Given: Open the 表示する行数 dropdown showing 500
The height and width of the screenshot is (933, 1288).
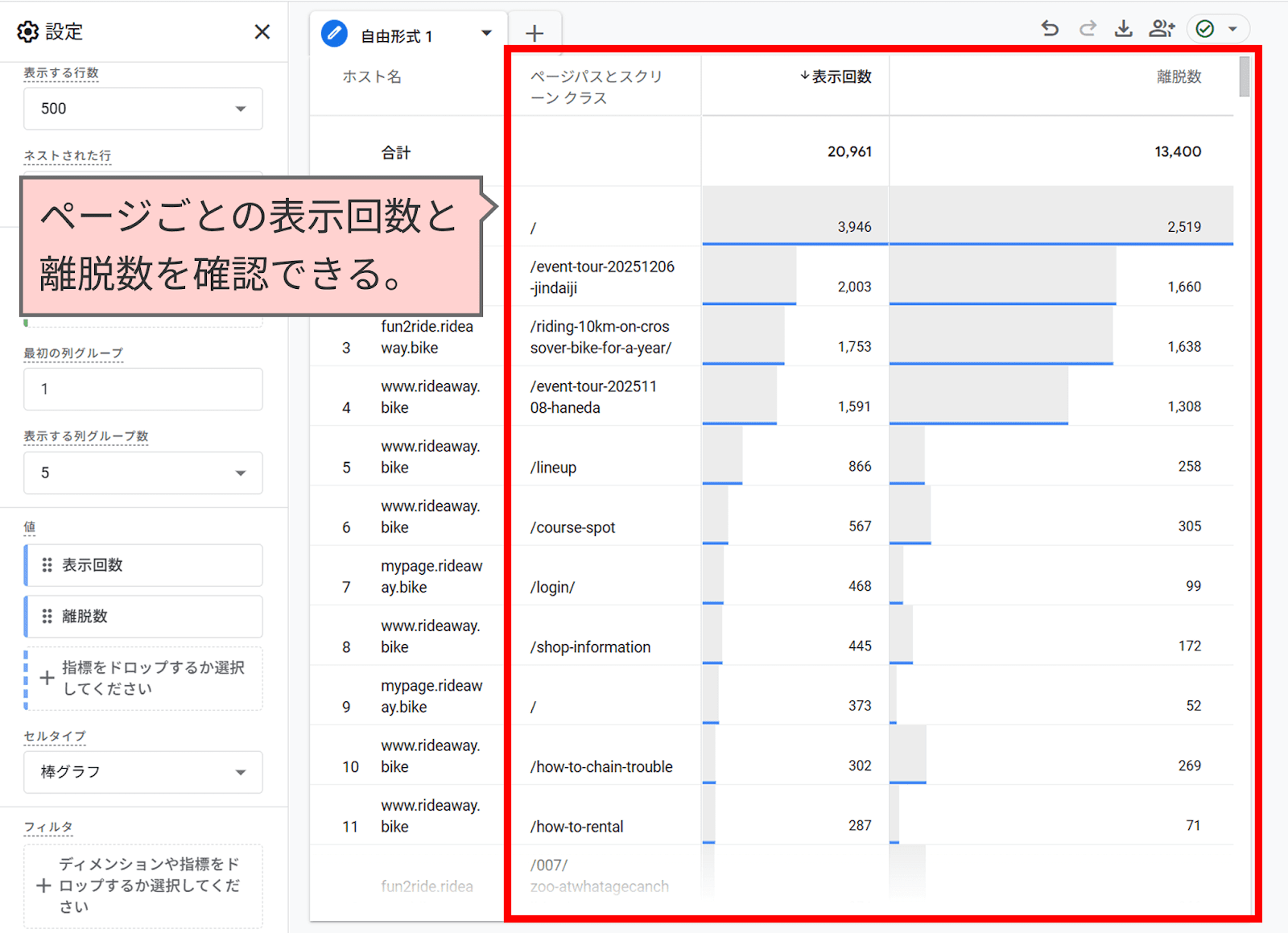Looking at the screenshot, I should [x=142, y=108].
